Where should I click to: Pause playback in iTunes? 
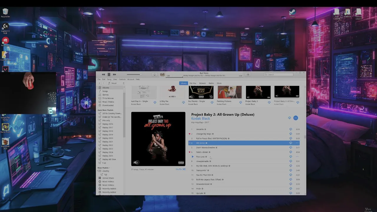click(x=109, y=74)
